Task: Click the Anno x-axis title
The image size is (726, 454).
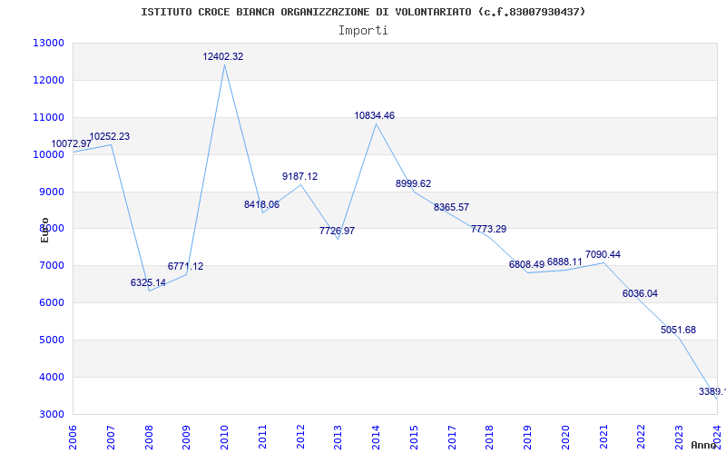Action: pyautogui.click(x=703, y=445)
